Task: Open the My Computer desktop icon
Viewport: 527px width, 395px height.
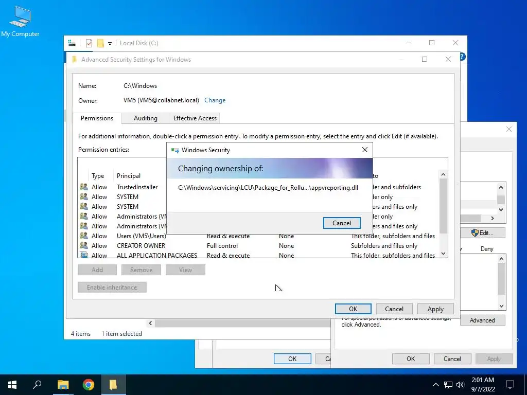Action: click(20, 22)
